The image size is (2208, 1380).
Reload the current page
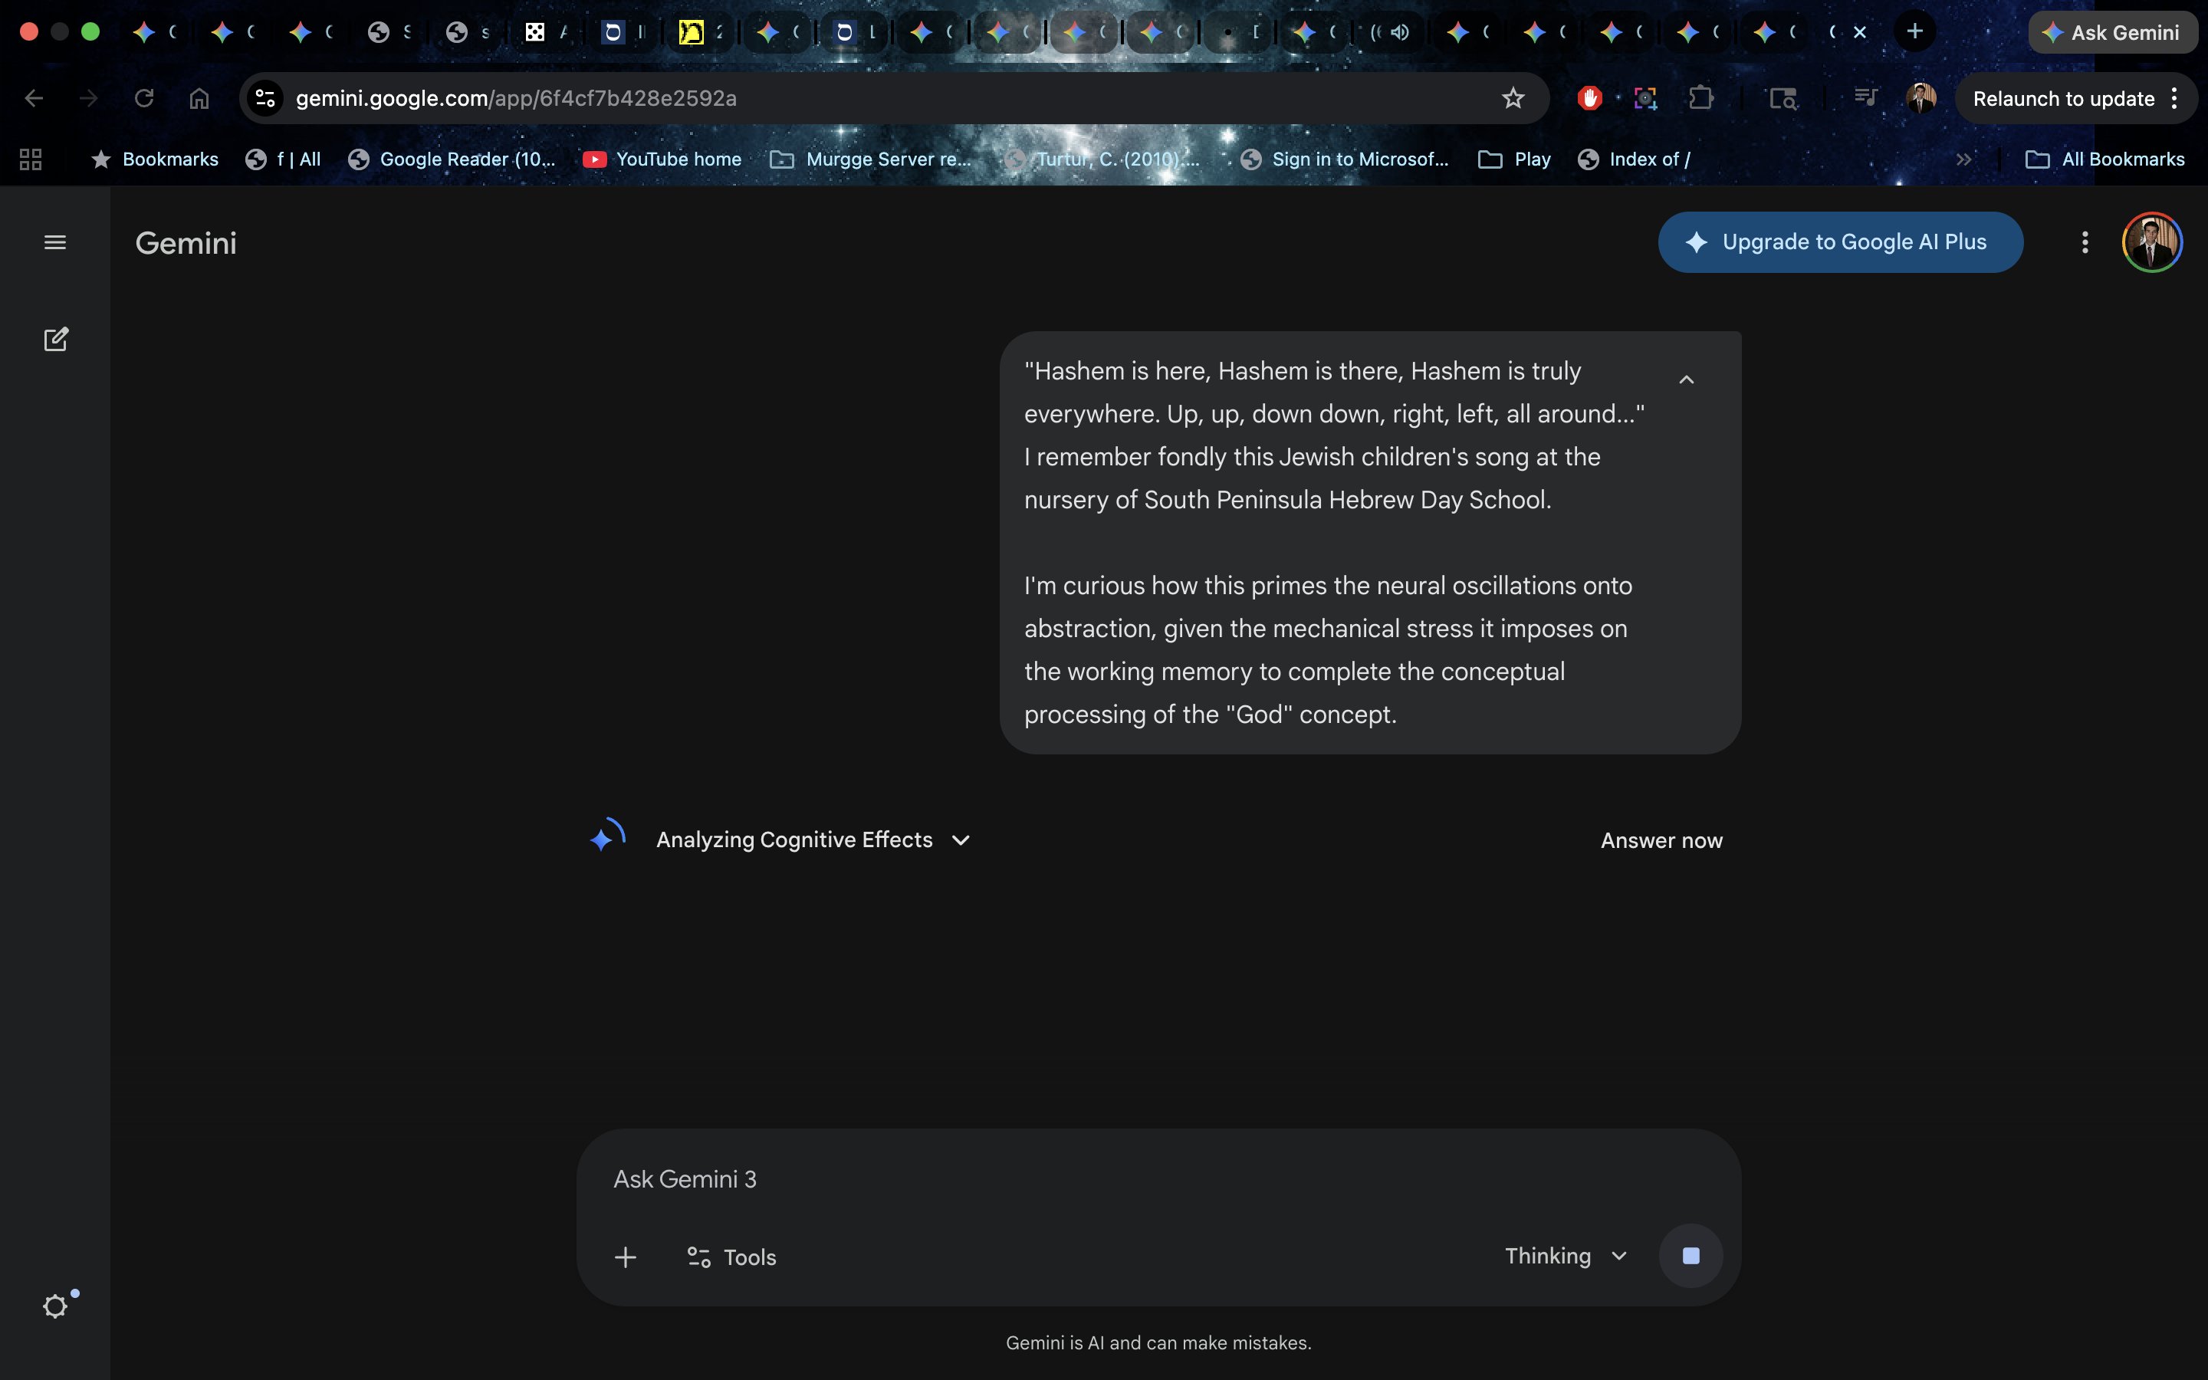pos(143,99)
